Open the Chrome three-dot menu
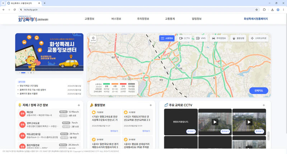The height and width of the screenshot is (154, 287). point(283,10)
